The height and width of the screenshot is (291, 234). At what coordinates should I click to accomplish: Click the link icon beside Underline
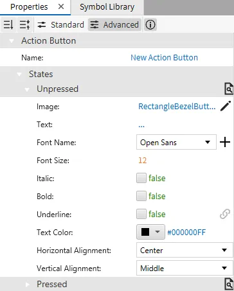(225, 214)
